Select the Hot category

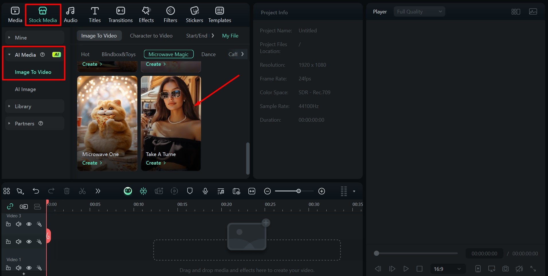[x=85, y=54]
